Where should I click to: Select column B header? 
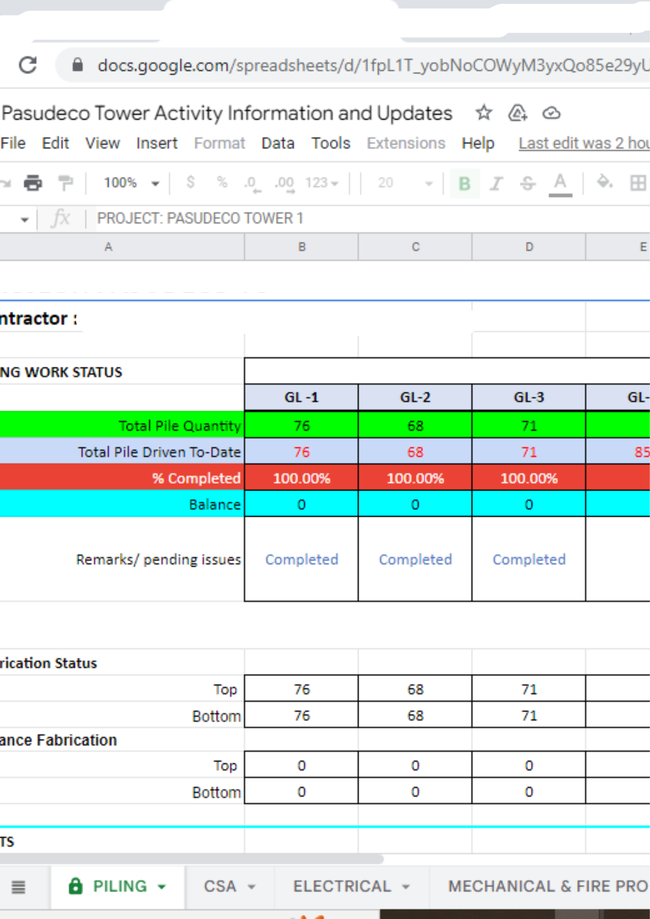point(301,247)
